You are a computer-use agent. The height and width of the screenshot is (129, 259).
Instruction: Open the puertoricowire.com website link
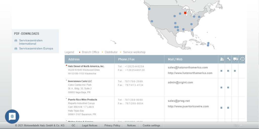pyautogui.click(x=188, y=106)
